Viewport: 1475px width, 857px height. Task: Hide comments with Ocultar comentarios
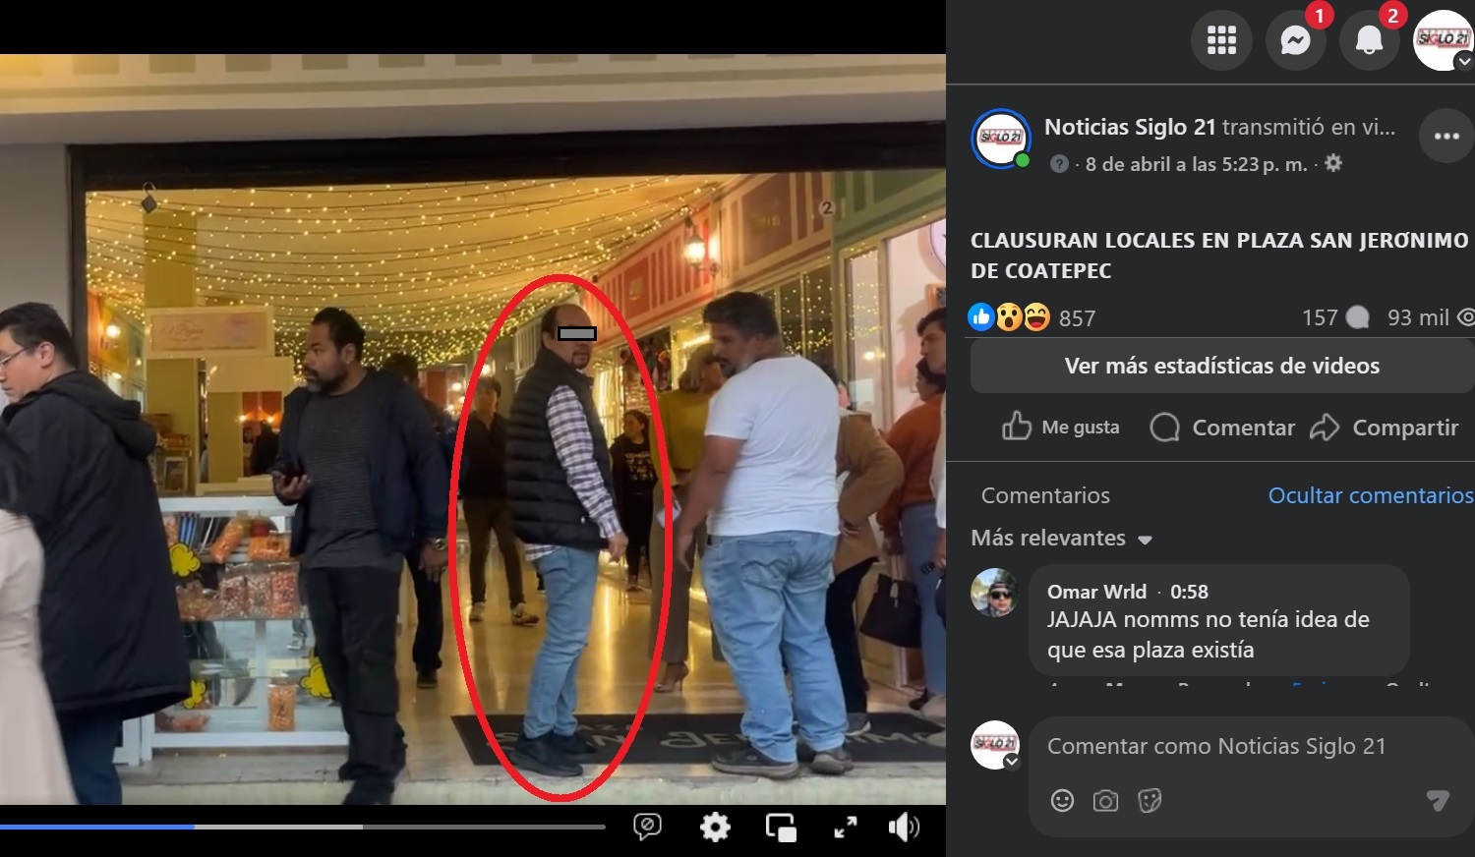(1370, 495)
